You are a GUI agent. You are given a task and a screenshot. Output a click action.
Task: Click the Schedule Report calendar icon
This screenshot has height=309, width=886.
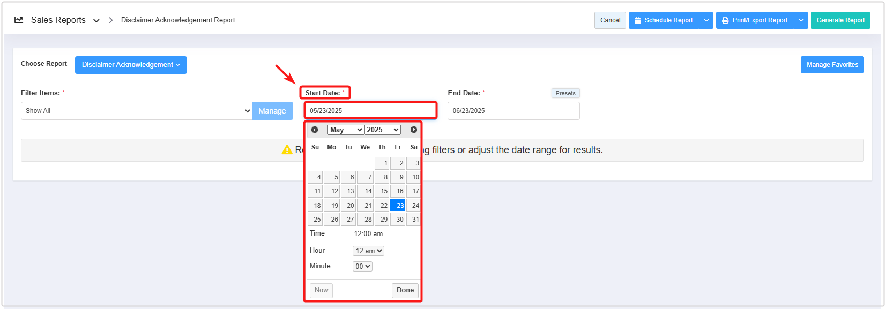tap(637, 20)
